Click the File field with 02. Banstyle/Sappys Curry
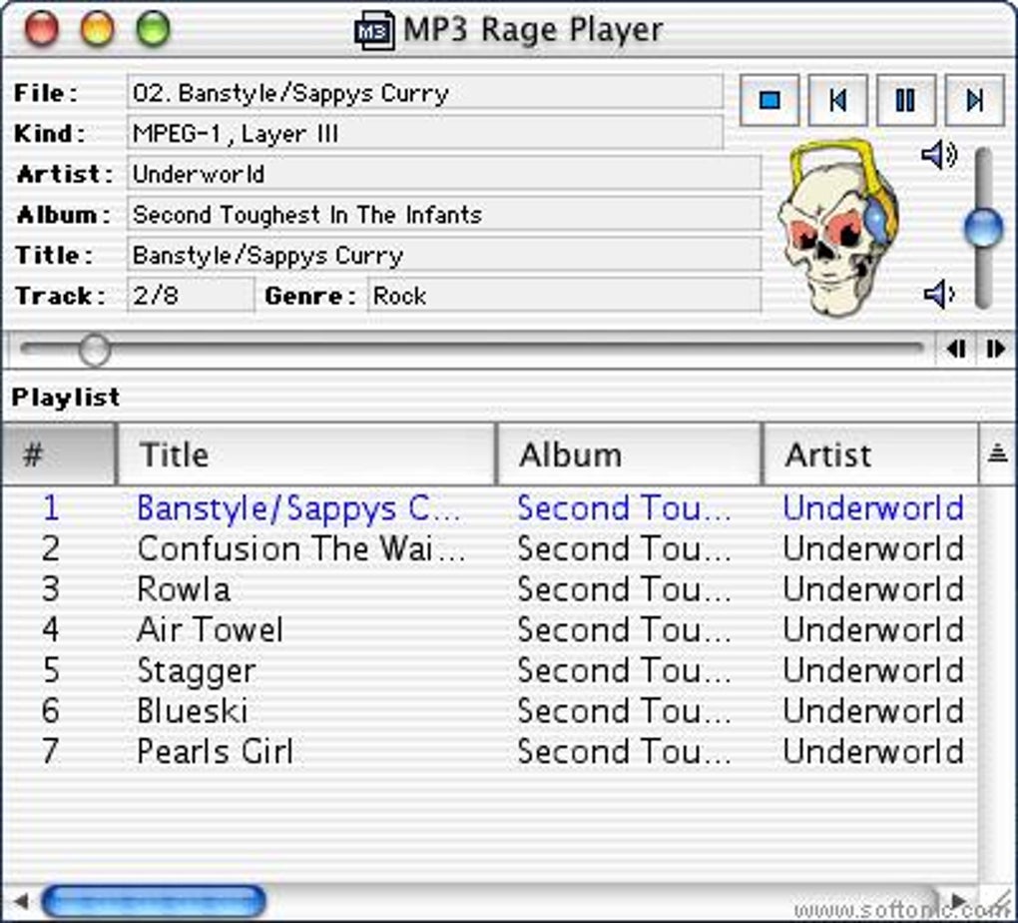This screenshot has width=1018, height=923. pyautogui.click(x=424, y=92)
